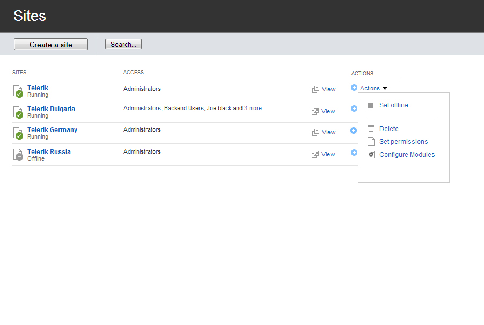Image resolution: width=484 pixels, height=325 pixels.
Task: Open the Telerik site link
Action: tap(38, 88)
